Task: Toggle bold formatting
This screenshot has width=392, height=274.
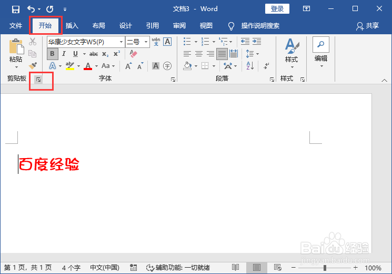Action: pyautogui.click(x=52, y=54)
